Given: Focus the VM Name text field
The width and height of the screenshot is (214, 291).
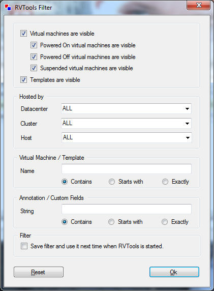Looking at the screenshot, I should pyautogui.click(x=127, y=169).
